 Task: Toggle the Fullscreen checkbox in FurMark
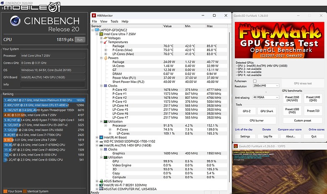tap(254, 81)
